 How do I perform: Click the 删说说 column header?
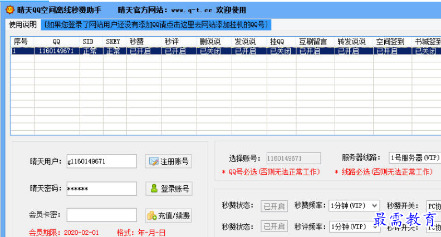(214, 42)
